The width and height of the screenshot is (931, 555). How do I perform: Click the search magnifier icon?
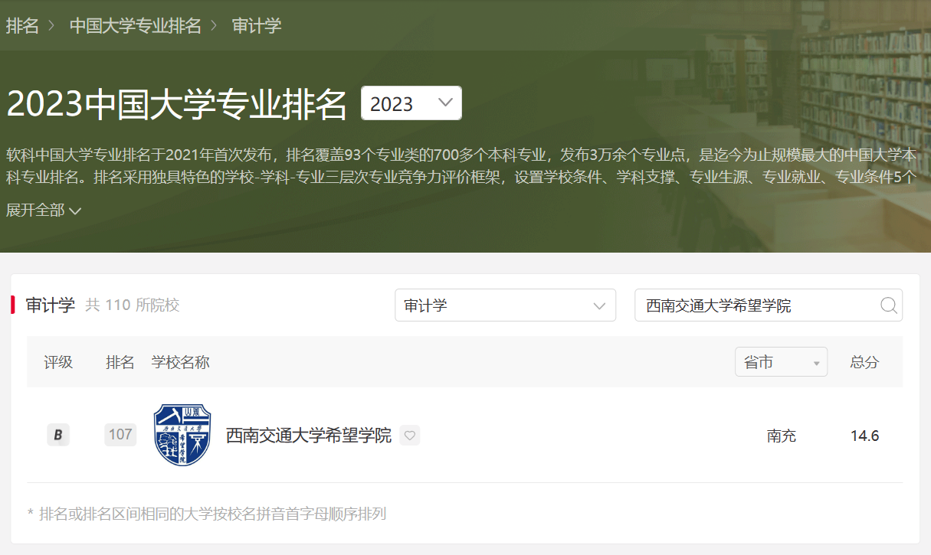tap(888, 305)
